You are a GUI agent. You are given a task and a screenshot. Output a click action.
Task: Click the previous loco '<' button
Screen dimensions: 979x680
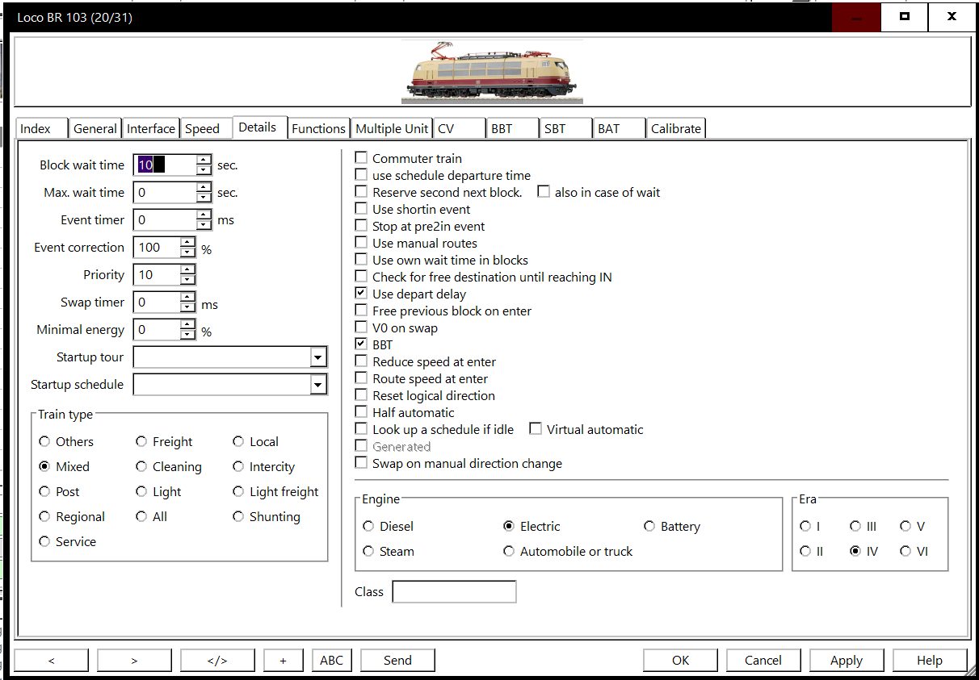(x=51, y=660)
